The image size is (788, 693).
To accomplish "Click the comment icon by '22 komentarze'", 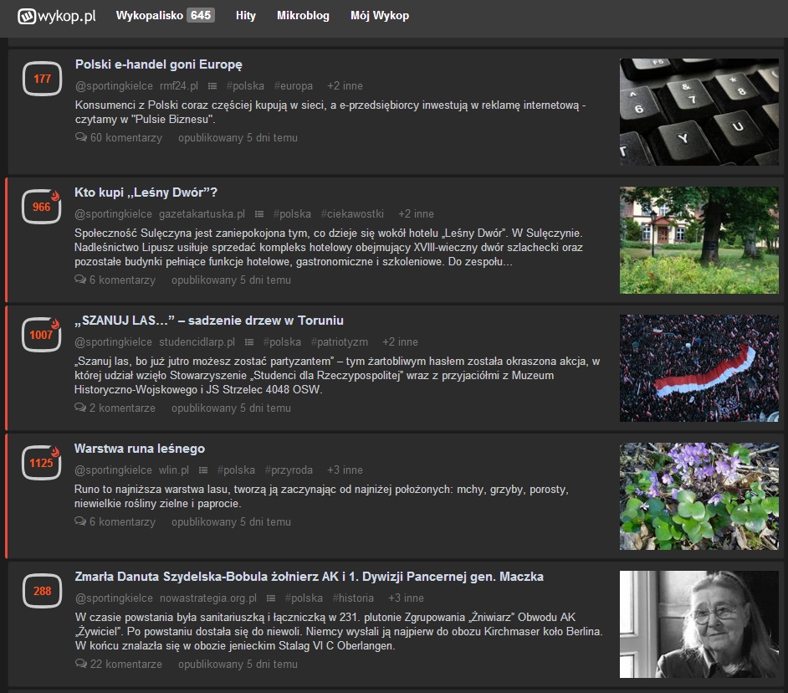I will [81, 664].
